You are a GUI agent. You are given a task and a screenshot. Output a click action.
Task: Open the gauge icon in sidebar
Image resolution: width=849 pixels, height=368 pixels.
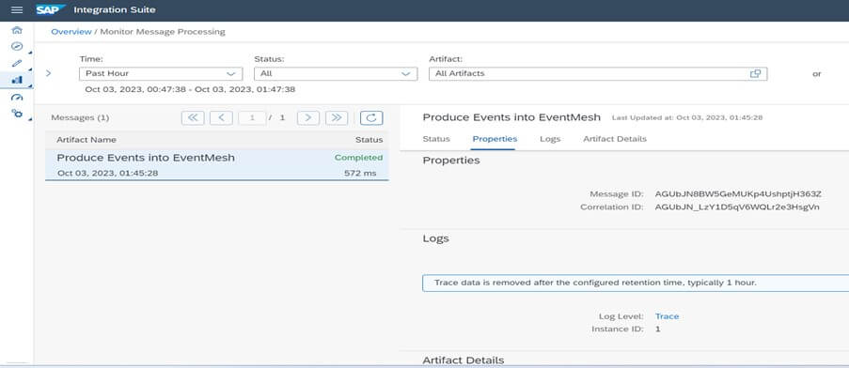(17, 98)
